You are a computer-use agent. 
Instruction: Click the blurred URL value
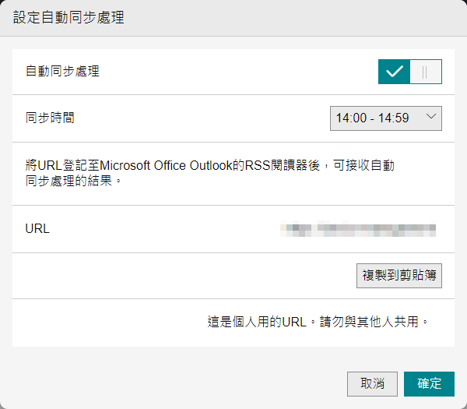tap(358, 229)
